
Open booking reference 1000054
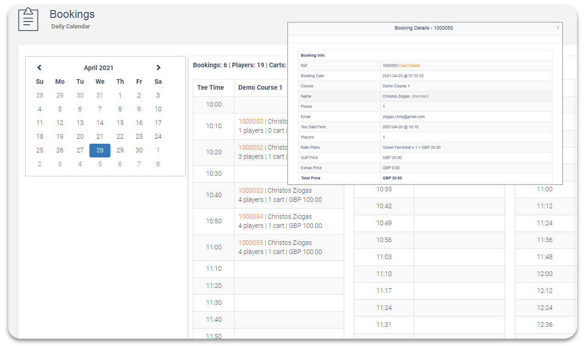[251, 216]
